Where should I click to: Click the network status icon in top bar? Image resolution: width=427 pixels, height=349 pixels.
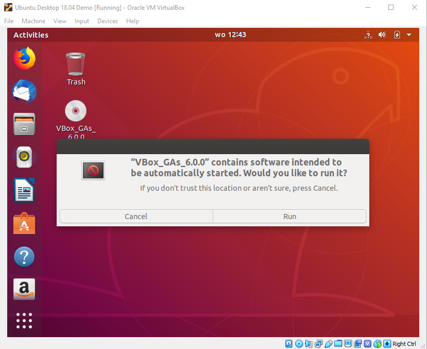(368, 35)
